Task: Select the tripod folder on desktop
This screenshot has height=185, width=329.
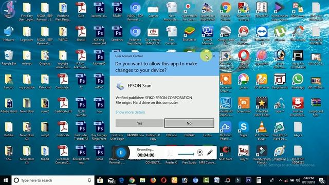Action: [45, 153]
